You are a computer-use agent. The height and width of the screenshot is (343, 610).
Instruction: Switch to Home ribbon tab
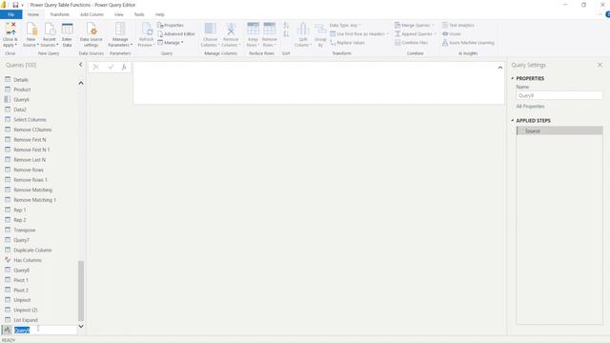pyautogui.click(x=33, y=14)
